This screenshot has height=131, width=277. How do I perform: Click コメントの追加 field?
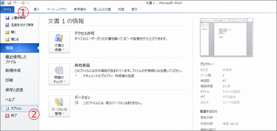point(231,102)
